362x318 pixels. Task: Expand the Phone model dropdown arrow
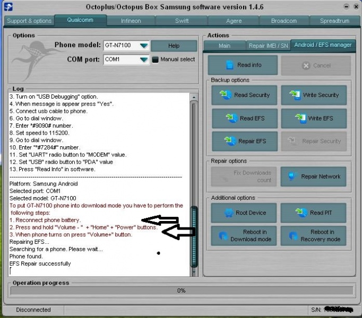point(144,46)
